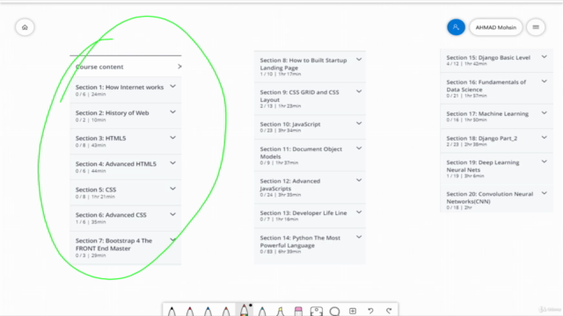Click 'Section 14: Python The Most' title
This screenshot has height=316, width=563.
pyautogui.click(x=300, y=241)
